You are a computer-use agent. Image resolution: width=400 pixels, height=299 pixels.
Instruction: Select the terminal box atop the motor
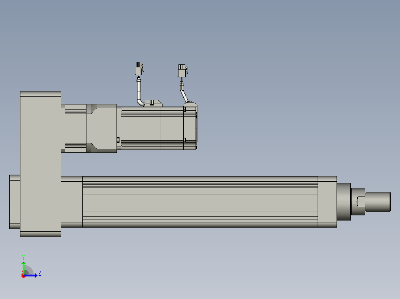coord(153,103)
